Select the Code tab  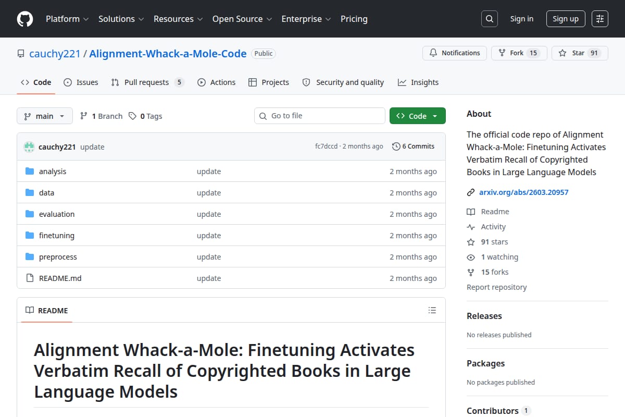click(36, 82)
